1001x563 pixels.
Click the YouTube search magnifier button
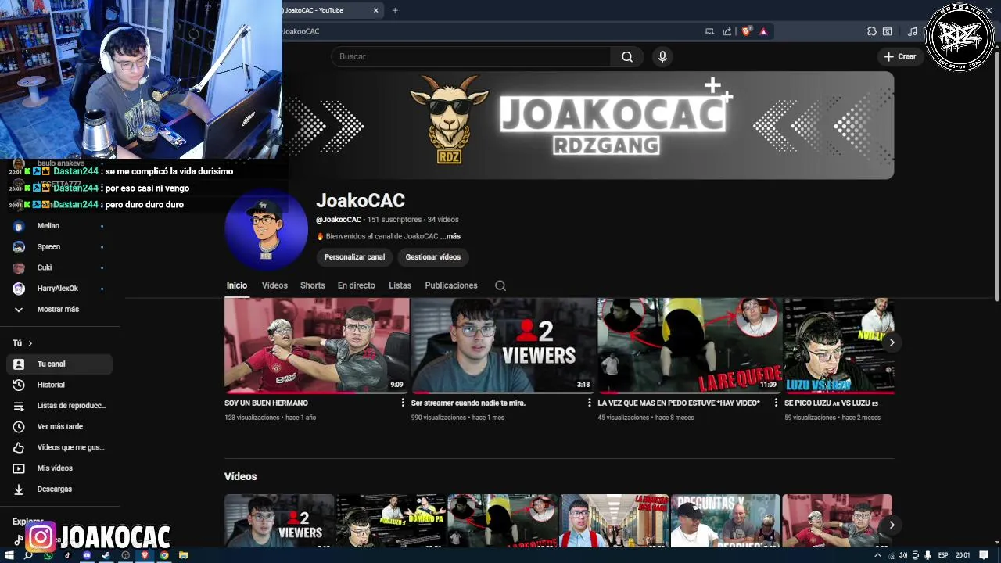627,56
